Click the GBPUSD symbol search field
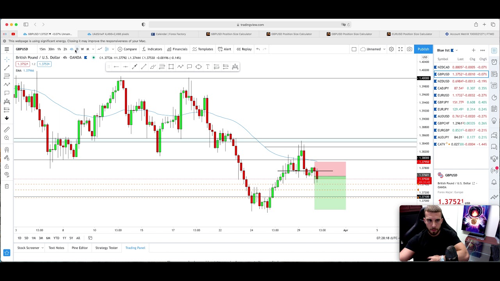The height and width of the screenshot is (281, 500). pos(22,49)
